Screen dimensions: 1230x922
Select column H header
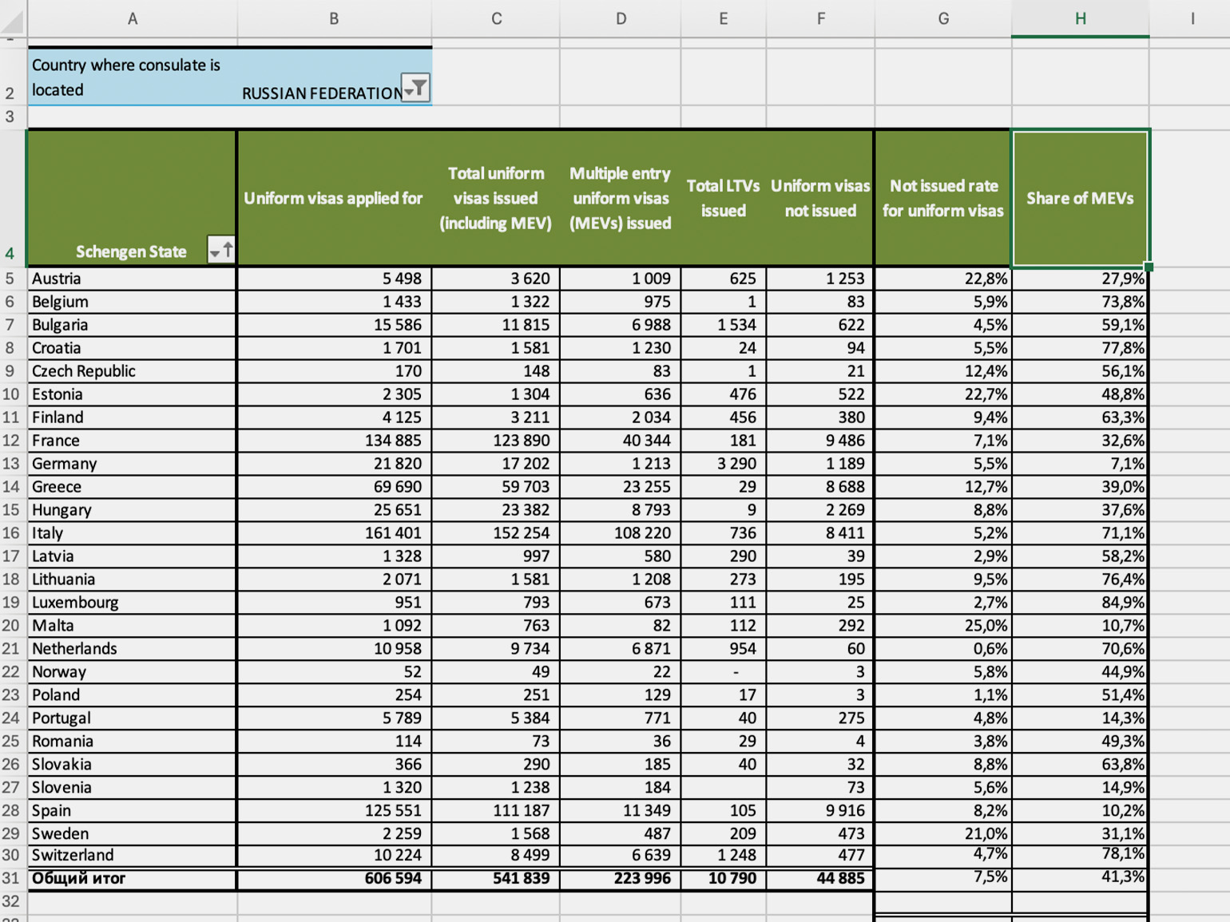(1080, 18)
